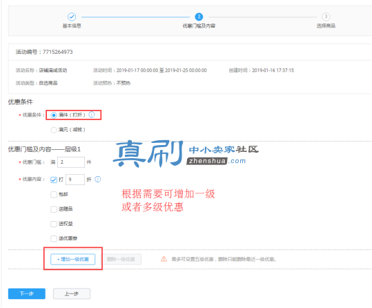Go to step label 基本信息

pyautogui.click(x=72, y=26)
